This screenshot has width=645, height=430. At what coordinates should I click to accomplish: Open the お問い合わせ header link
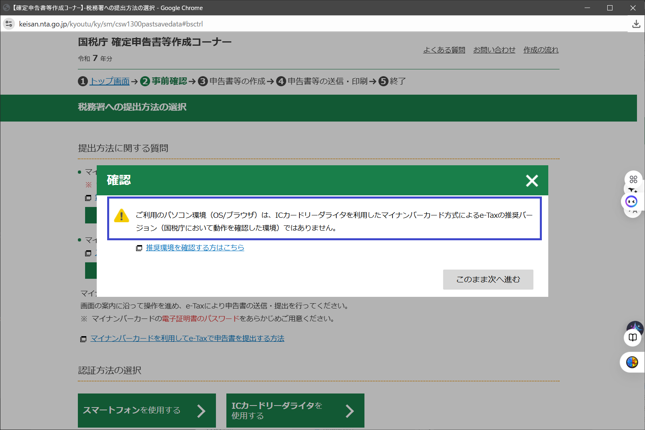[494, 50]
